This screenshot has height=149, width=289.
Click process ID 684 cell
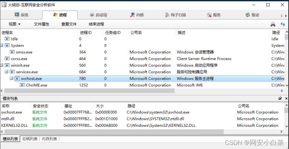tap(83, 72)
